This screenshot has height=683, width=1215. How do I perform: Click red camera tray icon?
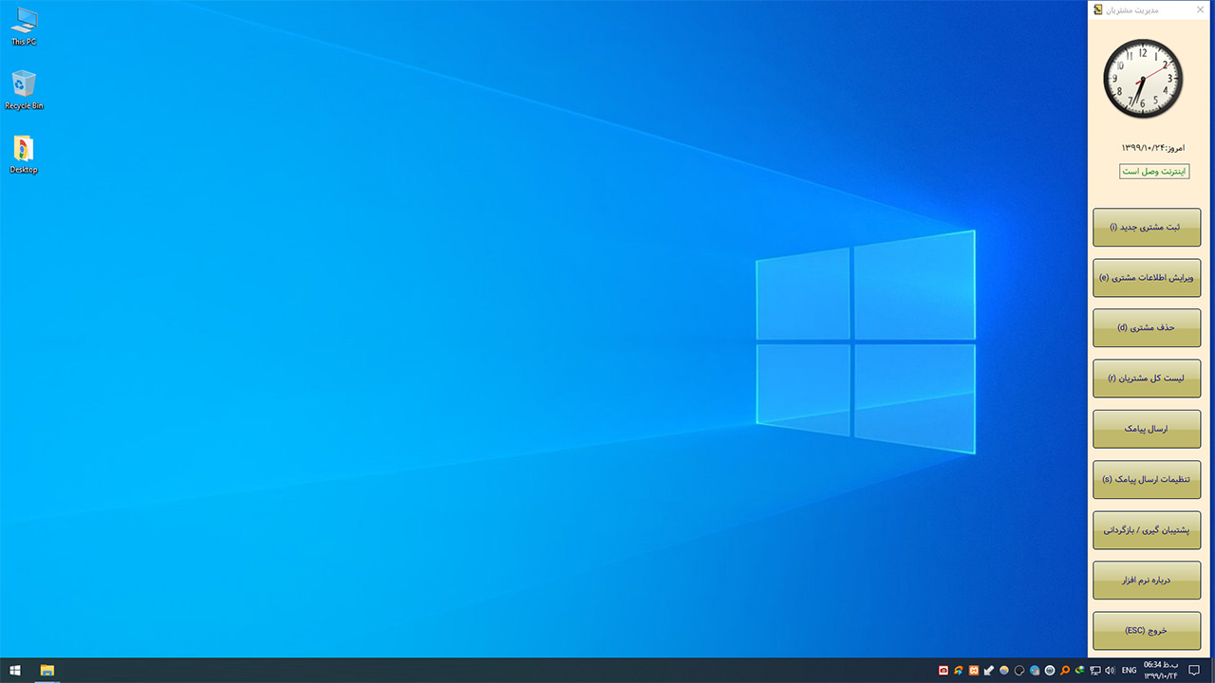[944, 671]
